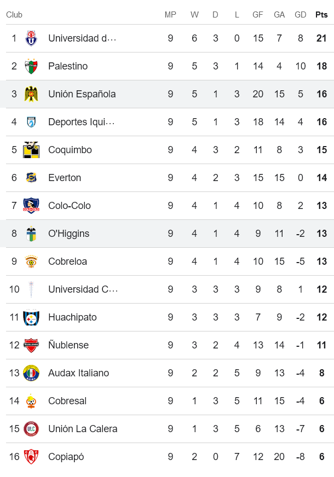334x477 pixels.
Task: Click the Club column header
Action: tap(14, 15)
